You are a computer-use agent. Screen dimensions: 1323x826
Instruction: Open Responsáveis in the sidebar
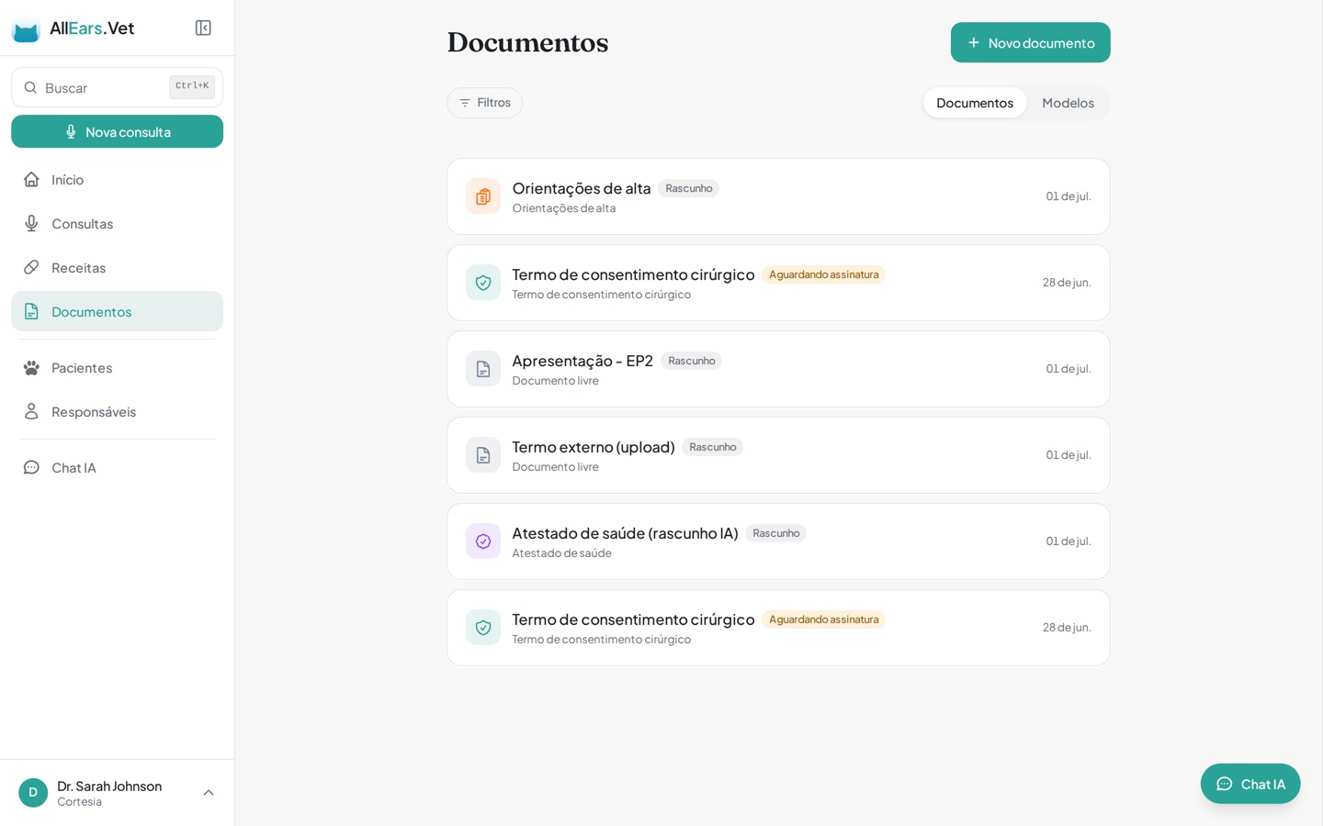pos(117,411)
